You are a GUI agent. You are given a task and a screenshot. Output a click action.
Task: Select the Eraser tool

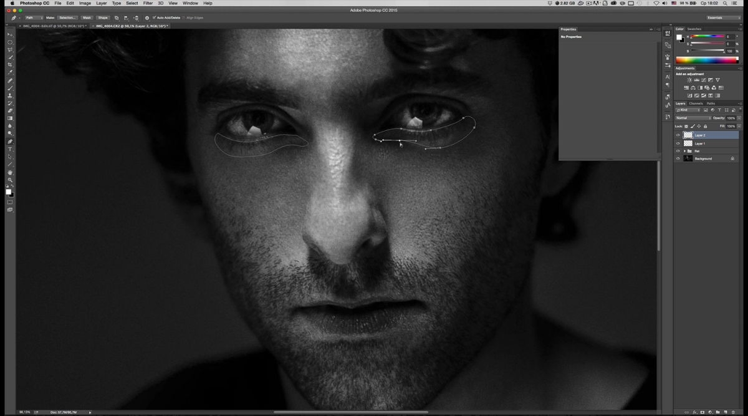[10, 111]
